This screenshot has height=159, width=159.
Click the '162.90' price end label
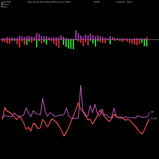[154, 119]
